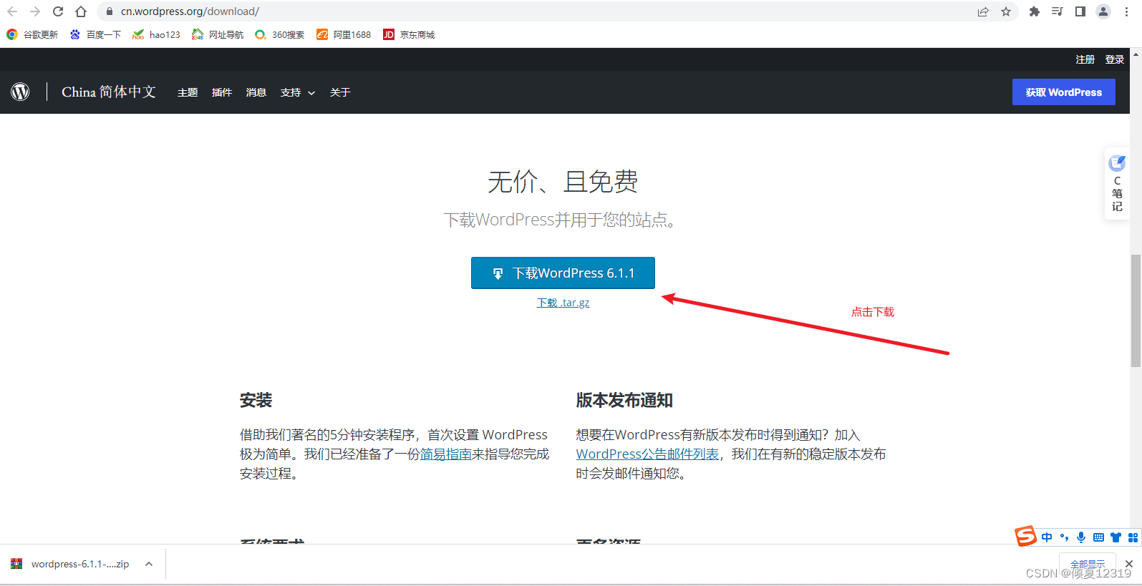Viewport: 1142px width, 586px height.
Task: Click the WordPress logo icon
Action: click(20, 92)
